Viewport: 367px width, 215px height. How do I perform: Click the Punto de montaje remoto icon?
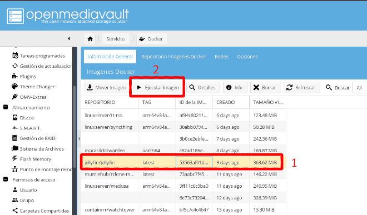tap(15, 169)
